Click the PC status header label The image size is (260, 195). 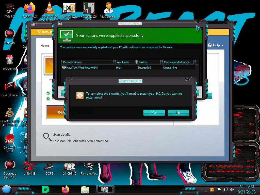pos(44,32)
